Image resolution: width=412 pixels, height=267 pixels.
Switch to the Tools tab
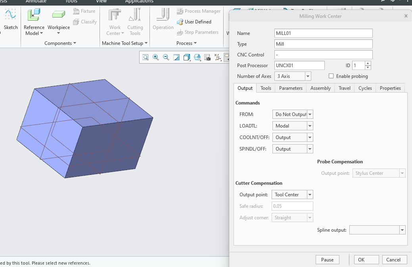pos(266,88)
